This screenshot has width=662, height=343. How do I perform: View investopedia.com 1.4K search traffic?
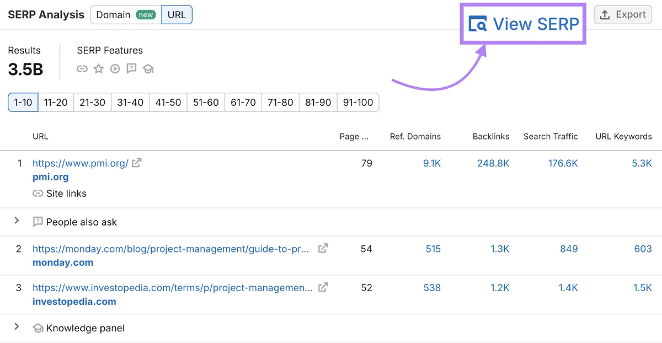pos(568,288)
